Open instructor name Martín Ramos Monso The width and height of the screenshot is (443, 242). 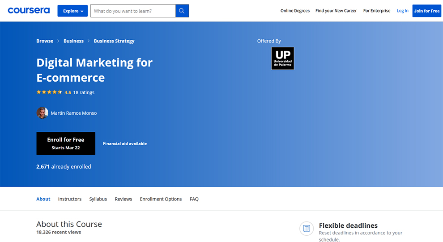click(x=74, y=113)
